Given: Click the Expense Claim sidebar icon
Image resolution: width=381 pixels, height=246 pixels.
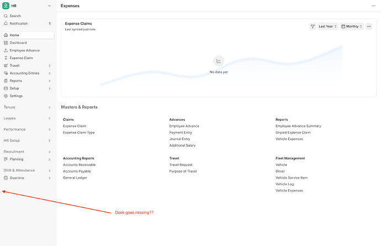Looking at the screenshot, I should coord(6,58).
